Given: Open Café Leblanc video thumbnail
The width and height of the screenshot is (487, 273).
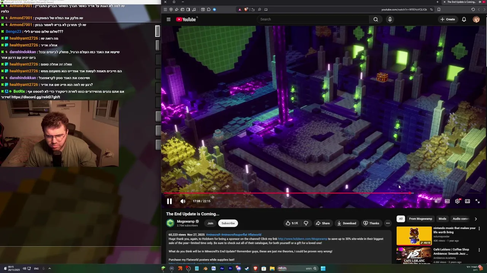Looking at the screenshot, I should click(414, 256).
